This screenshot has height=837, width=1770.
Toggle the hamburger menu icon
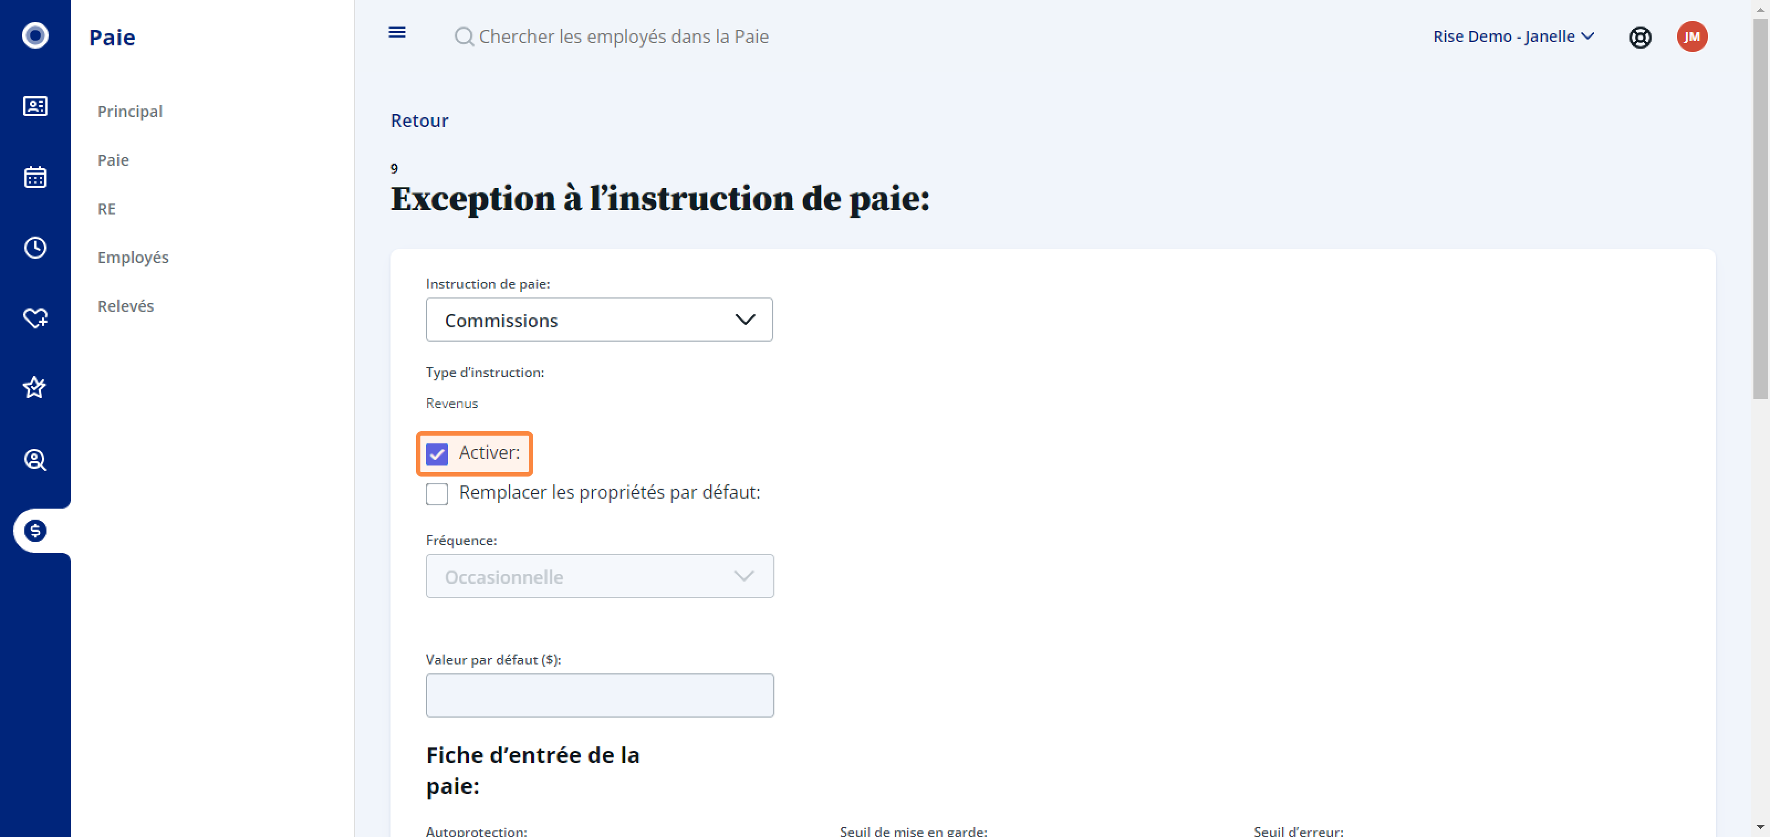click(397, 32)
